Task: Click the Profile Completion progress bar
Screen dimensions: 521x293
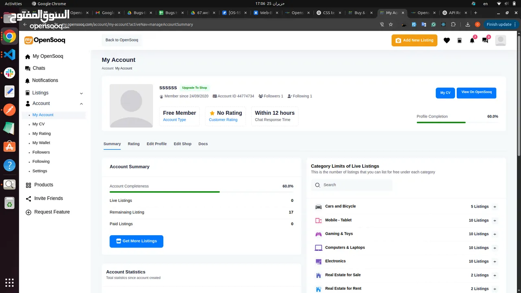Action: pyautogui.click(x=457, y=122)
